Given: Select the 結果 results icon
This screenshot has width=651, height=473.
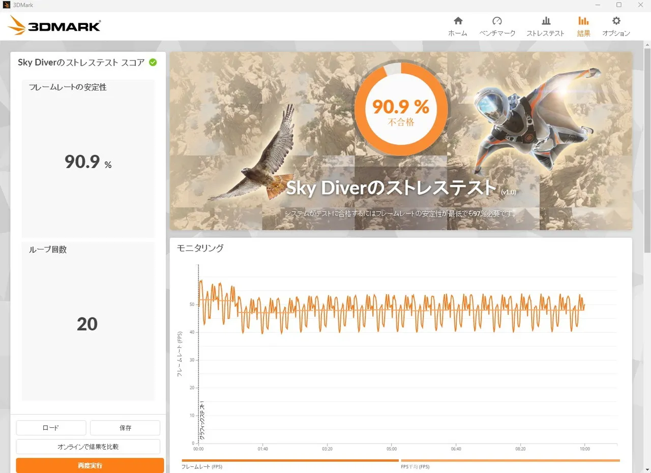Looking at the screenshot, I should click(583, 21).
